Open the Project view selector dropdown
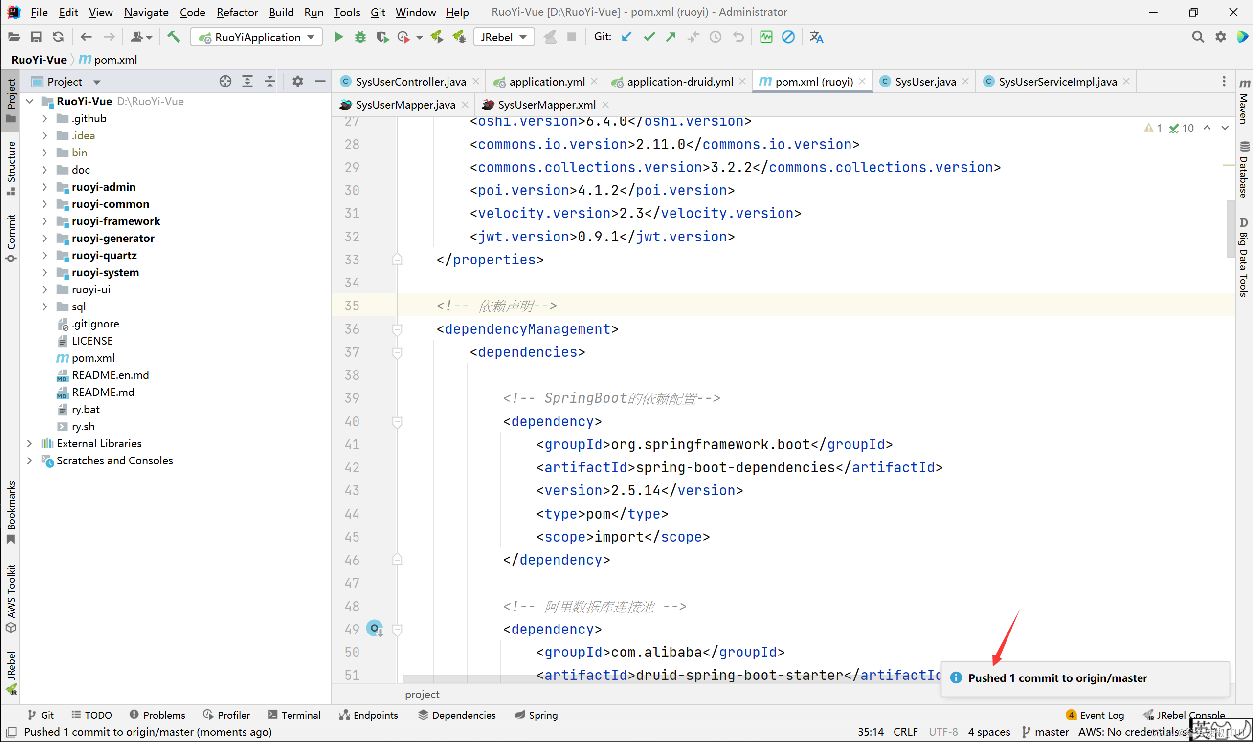 click(x=97, y=82)
